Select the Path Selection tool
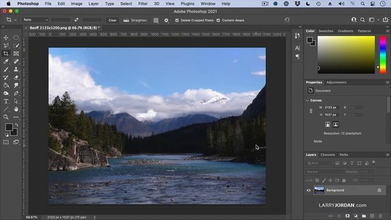Image resolution: width=391 pixels, height=220 pixels. click(x=16, y=101)
